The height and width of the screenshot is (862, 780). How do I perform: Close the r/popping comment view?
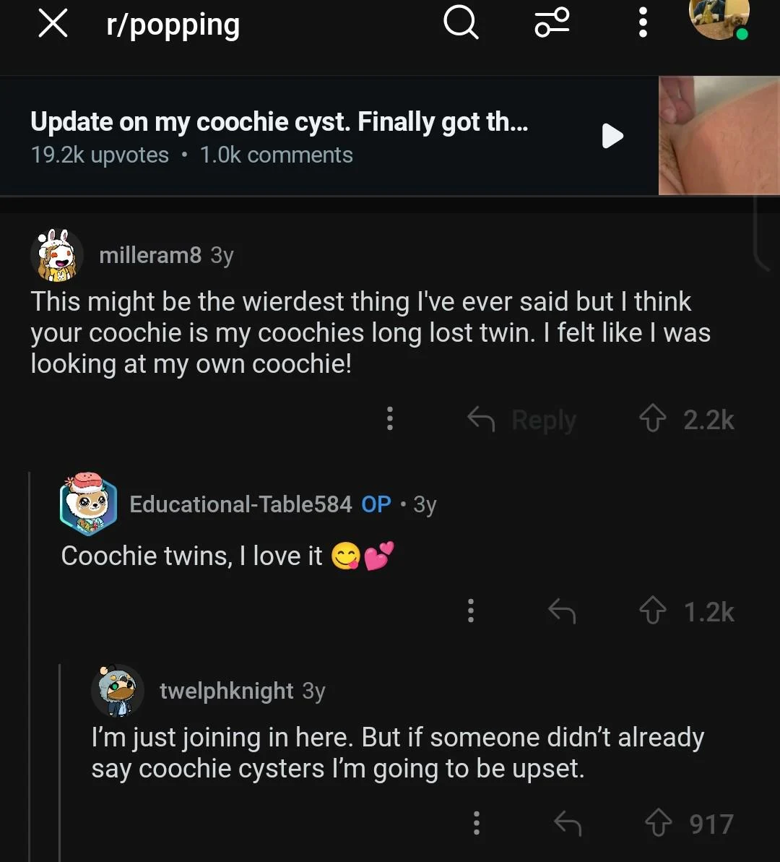click(53, 24)
